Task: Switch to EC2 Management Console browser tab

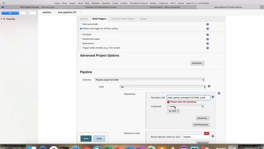Action: click(101, 7)
